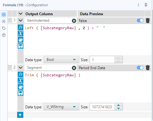Open panel options three-dot menu

point(138,5)
